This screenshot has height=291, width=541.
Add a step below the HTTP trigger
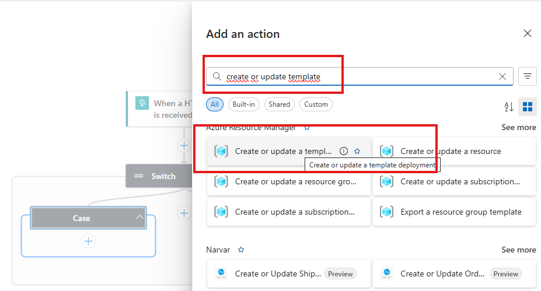184,146
